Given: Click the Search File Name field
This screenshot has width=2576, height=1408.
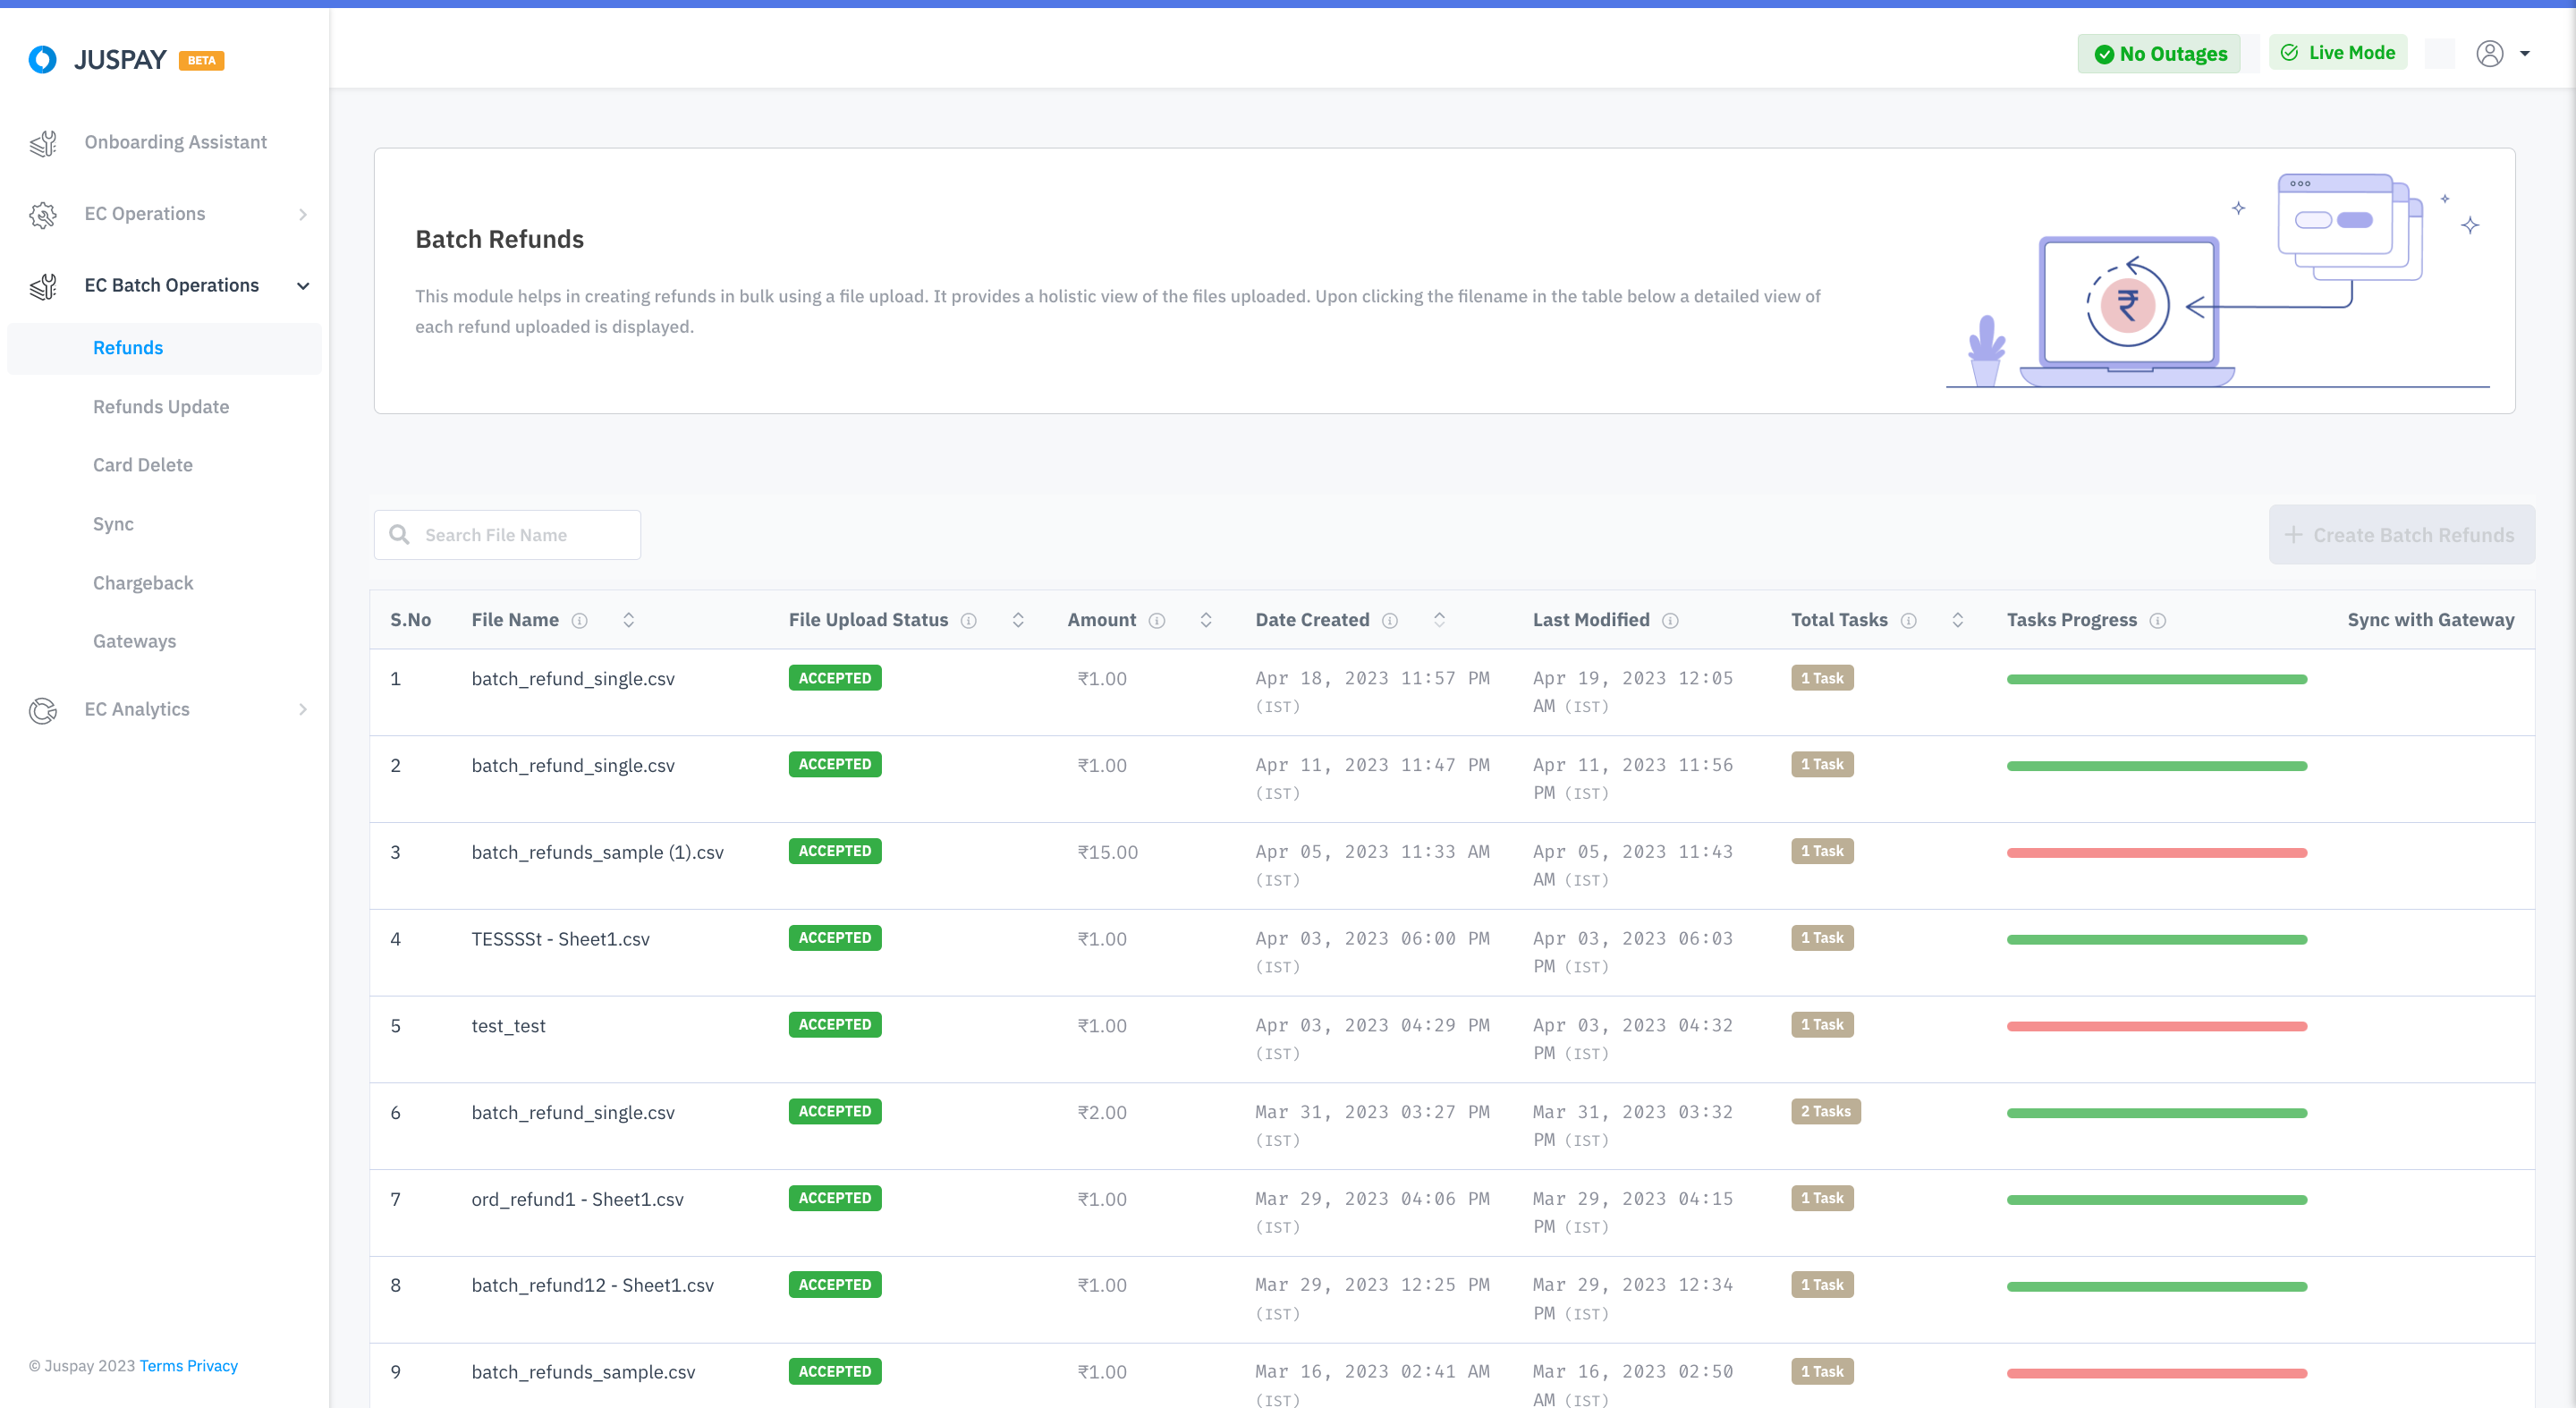Looking at the screenshot, I should (x=520, y=535).
